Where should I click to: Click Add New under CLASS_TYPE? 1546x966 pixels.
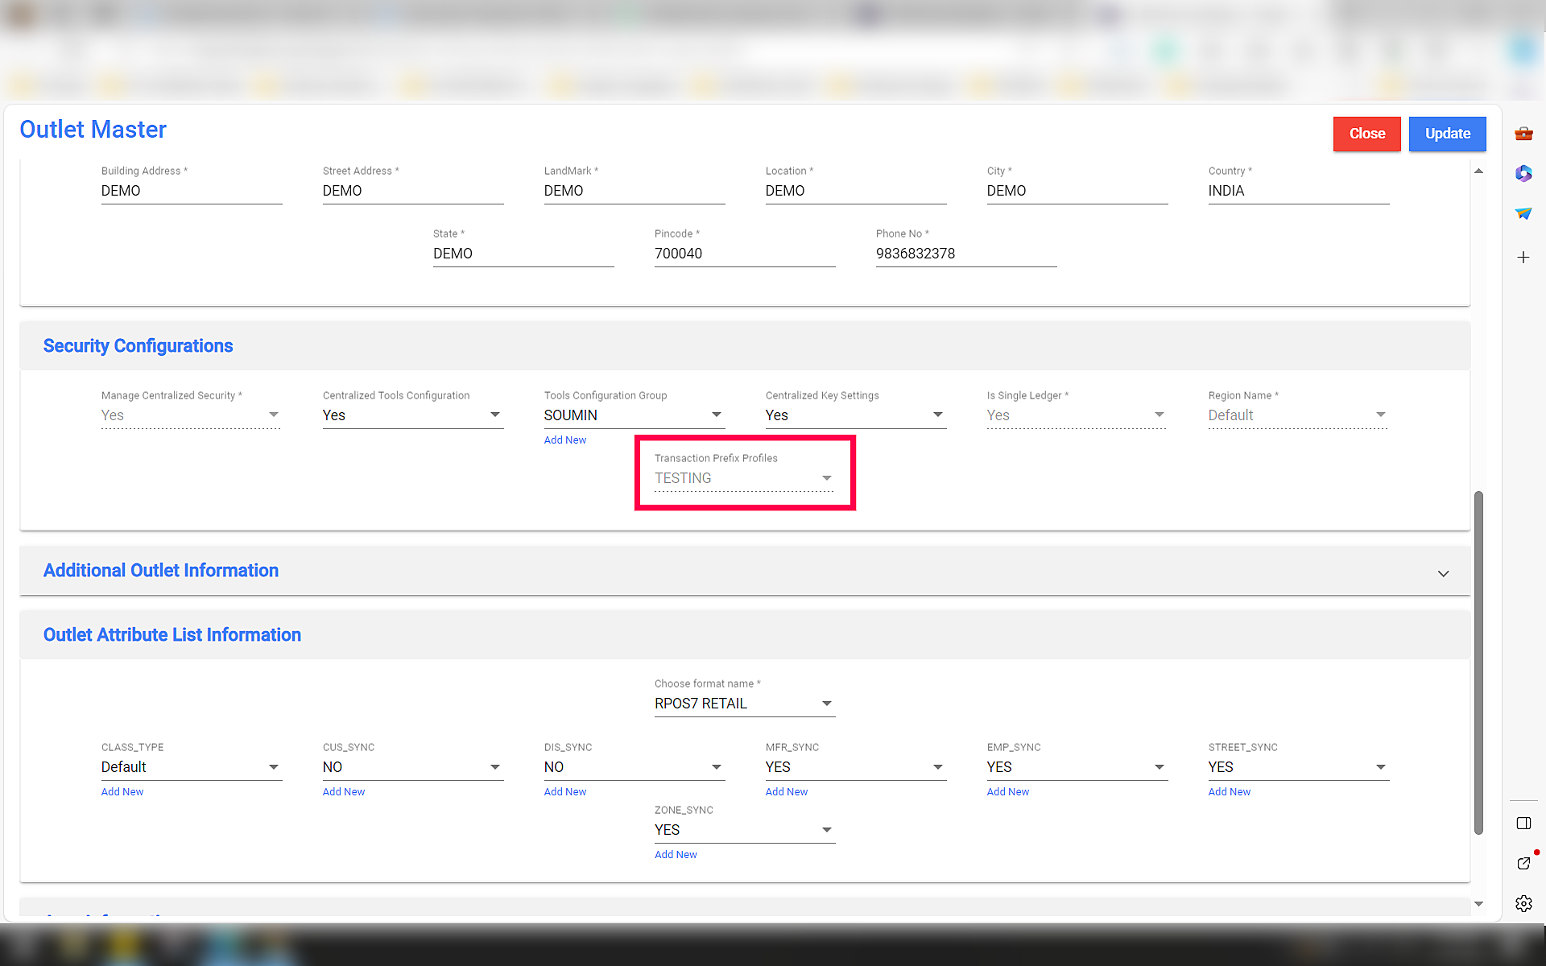122,792
